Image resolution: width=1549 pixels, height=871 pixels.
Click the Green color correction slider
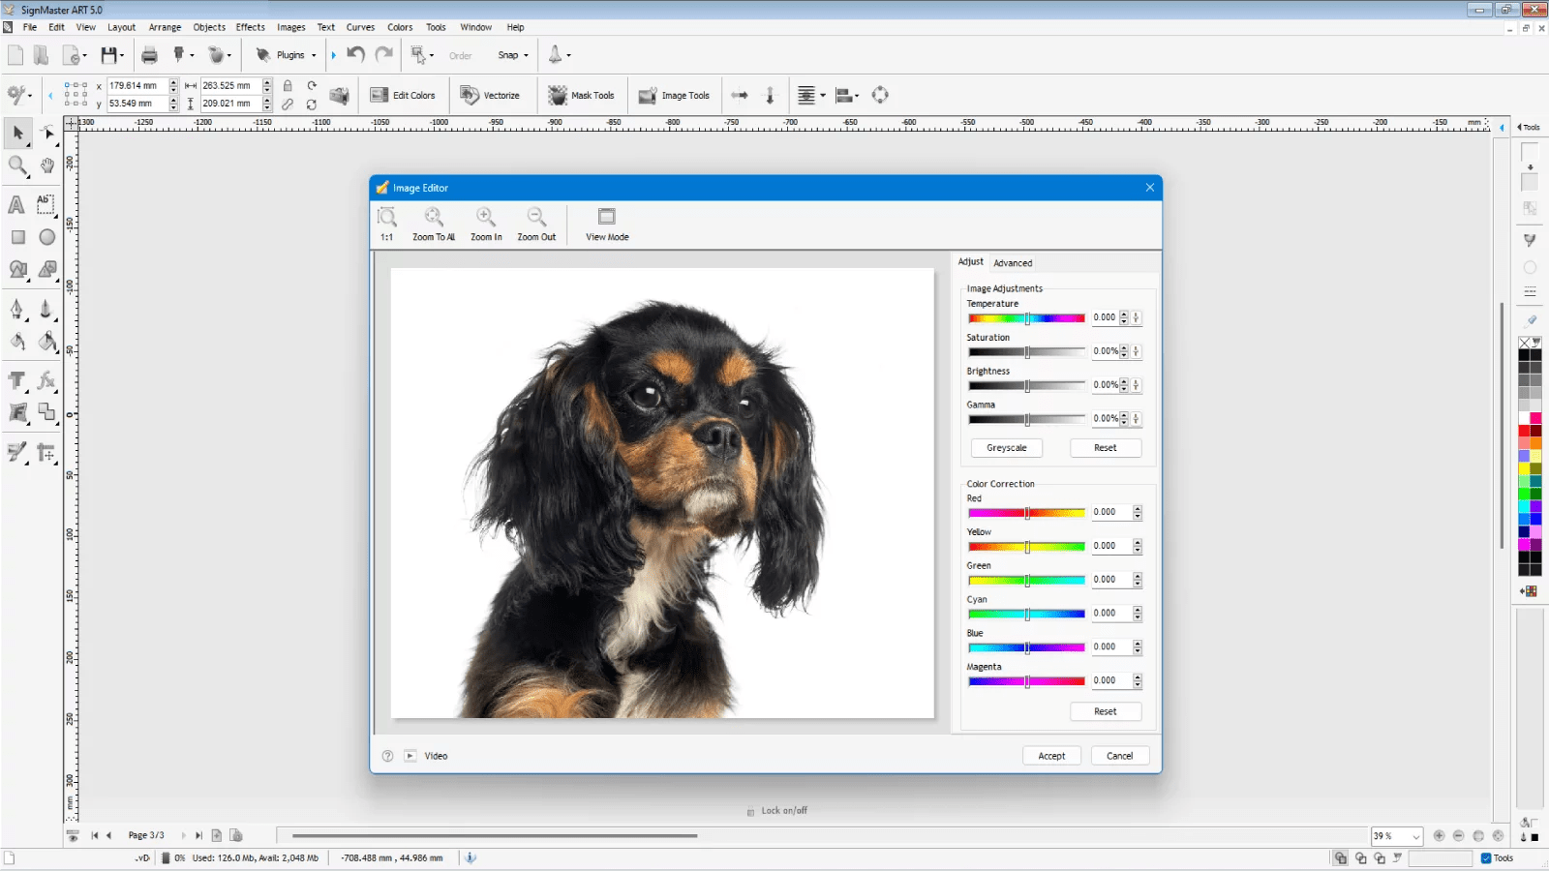coord(1026,581)
